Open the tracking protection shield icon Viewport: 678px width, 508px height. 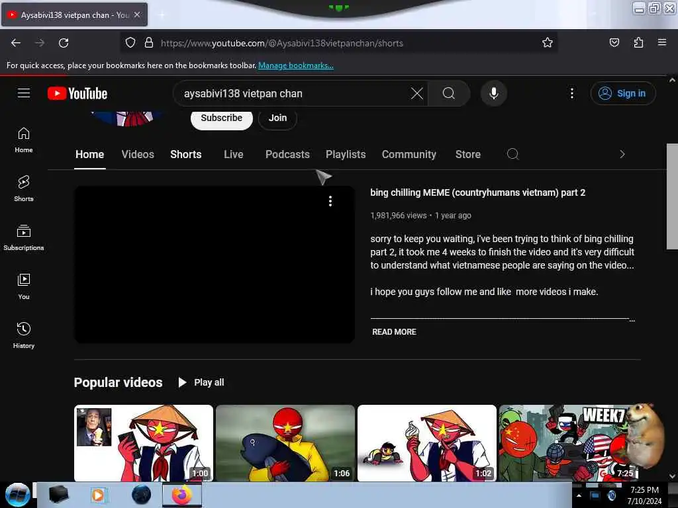pyautogui.click(x=130, y=43)
